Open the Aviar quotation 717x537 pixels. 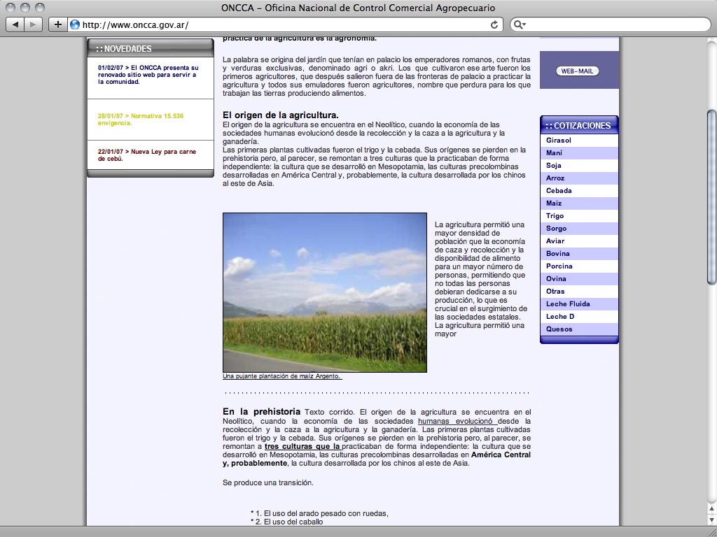pyautogui.click(x=579, y=241)
